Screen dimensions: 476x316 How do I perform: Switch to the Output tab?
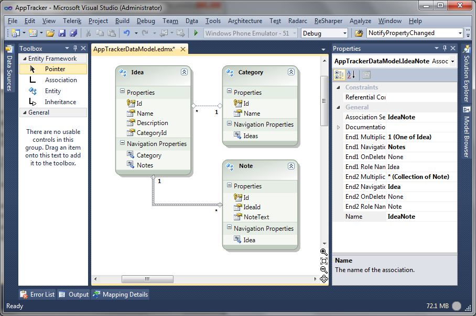click(x=74, y=295)
